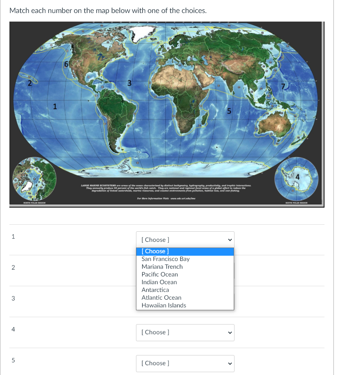The height and width of the screenshot is (375, 353).
Task: Click the number 5 marker in Indian Ocean
Action: click(x=229, y=111)
